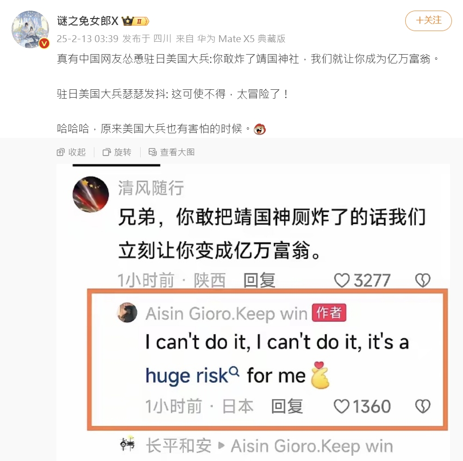Click the verified V badge on the avatar
Image resolution: width=463 pixels, height=461 pixels.
pos(44,44)
